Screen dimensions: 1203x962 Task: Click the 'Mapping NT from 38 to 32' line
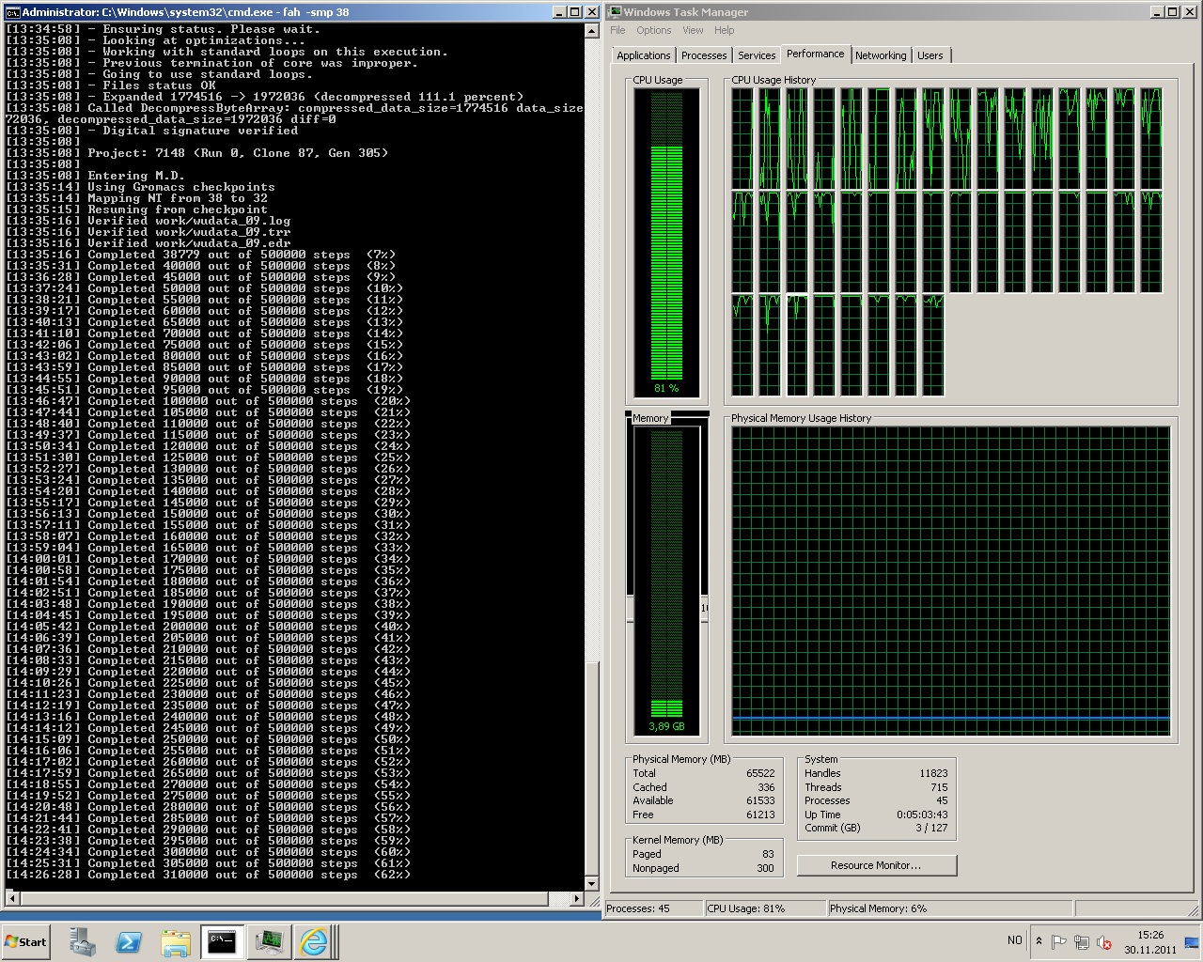coord(136,198)
